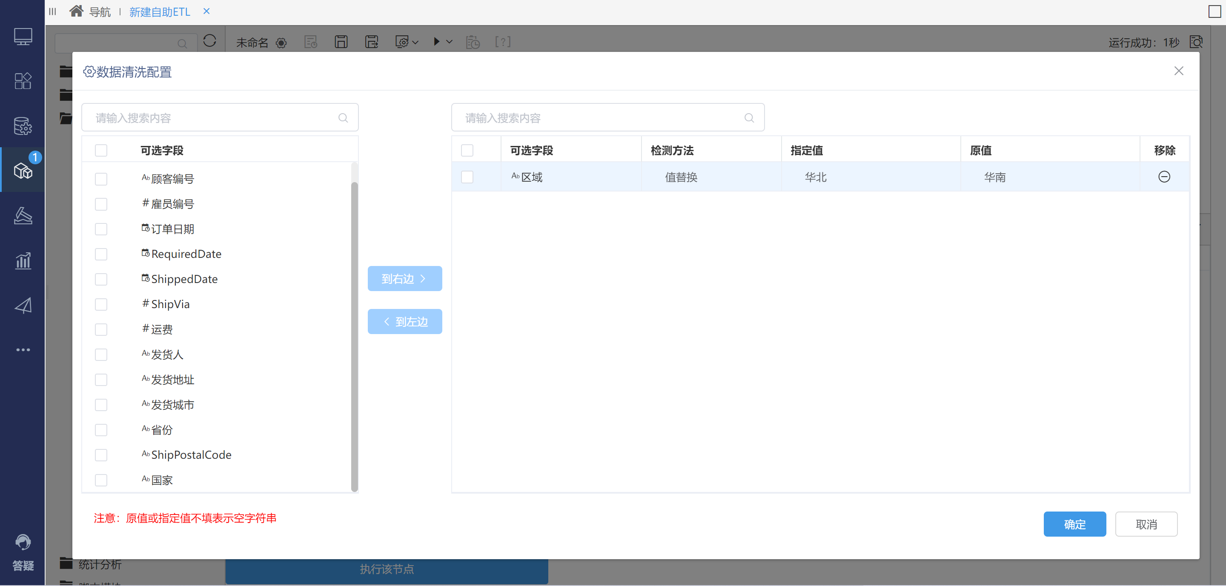Screen dimensions: 1226x586
Task: Click the run play toolbar icon
Action: click(x=436, y=41)
